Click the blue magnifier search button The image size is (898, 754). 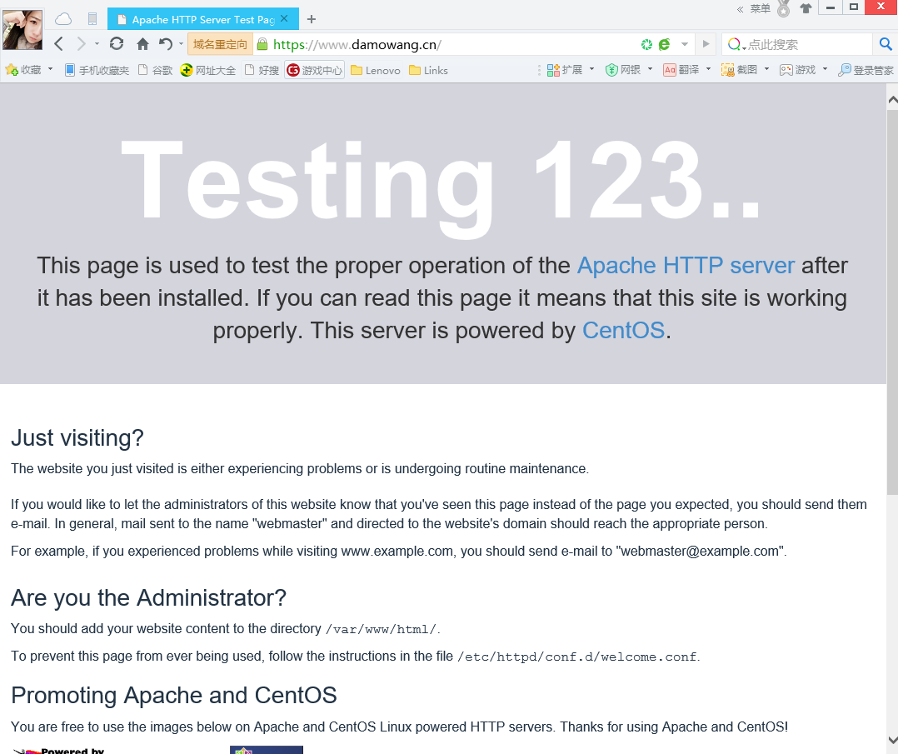(886, 44)
